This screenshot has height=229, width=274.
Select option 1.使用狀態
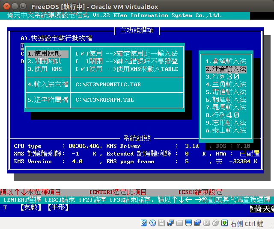(48, 54)
